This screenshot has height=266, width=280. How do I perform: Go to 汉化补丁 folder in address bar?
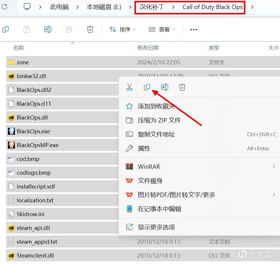click(x=152, y=7)
